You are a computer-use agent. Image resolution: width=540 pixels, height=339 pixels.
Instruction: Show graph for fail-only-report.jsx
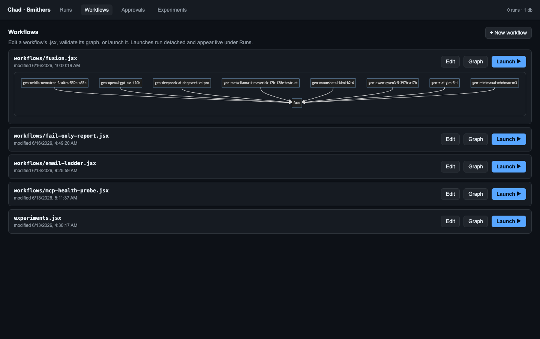tap(475, 139)
